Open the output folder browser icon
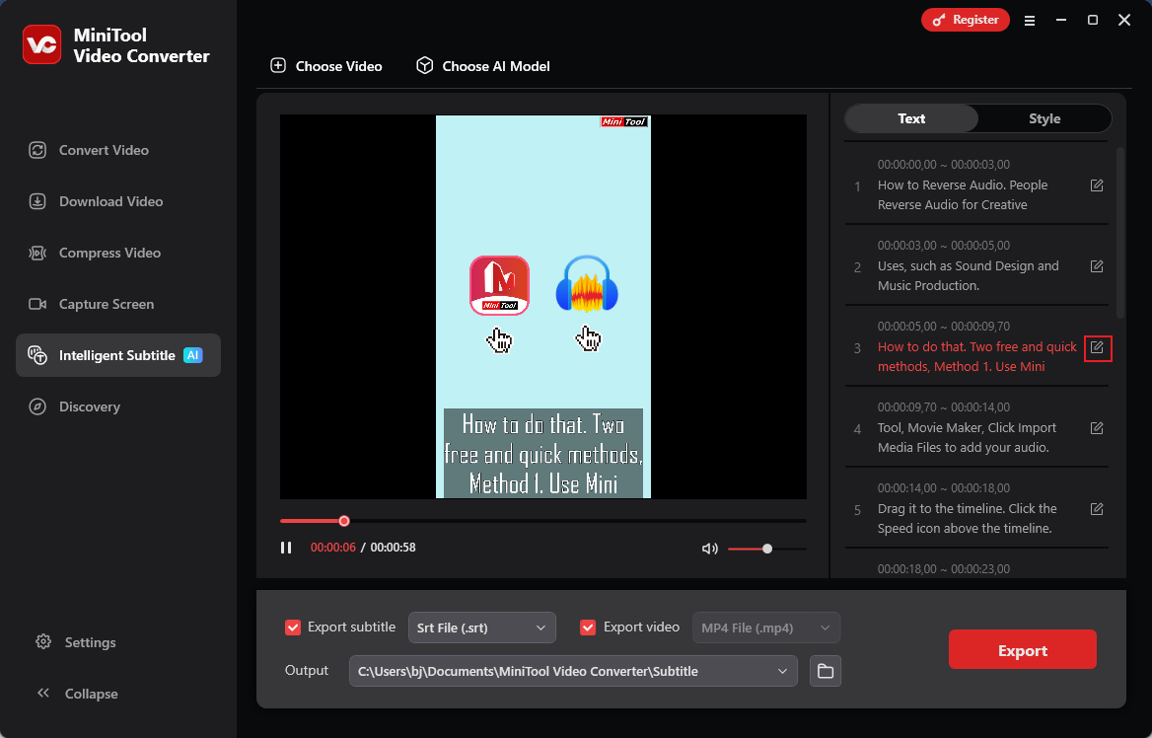 click(825, 671)
